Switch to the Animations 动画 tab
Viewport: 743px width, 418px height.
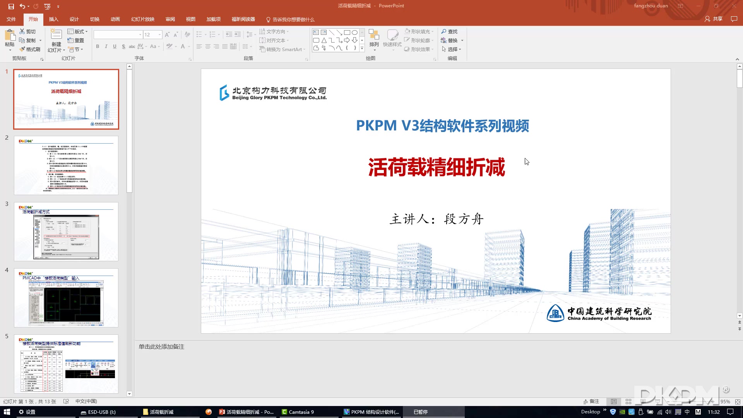click(x=115, y=19)
